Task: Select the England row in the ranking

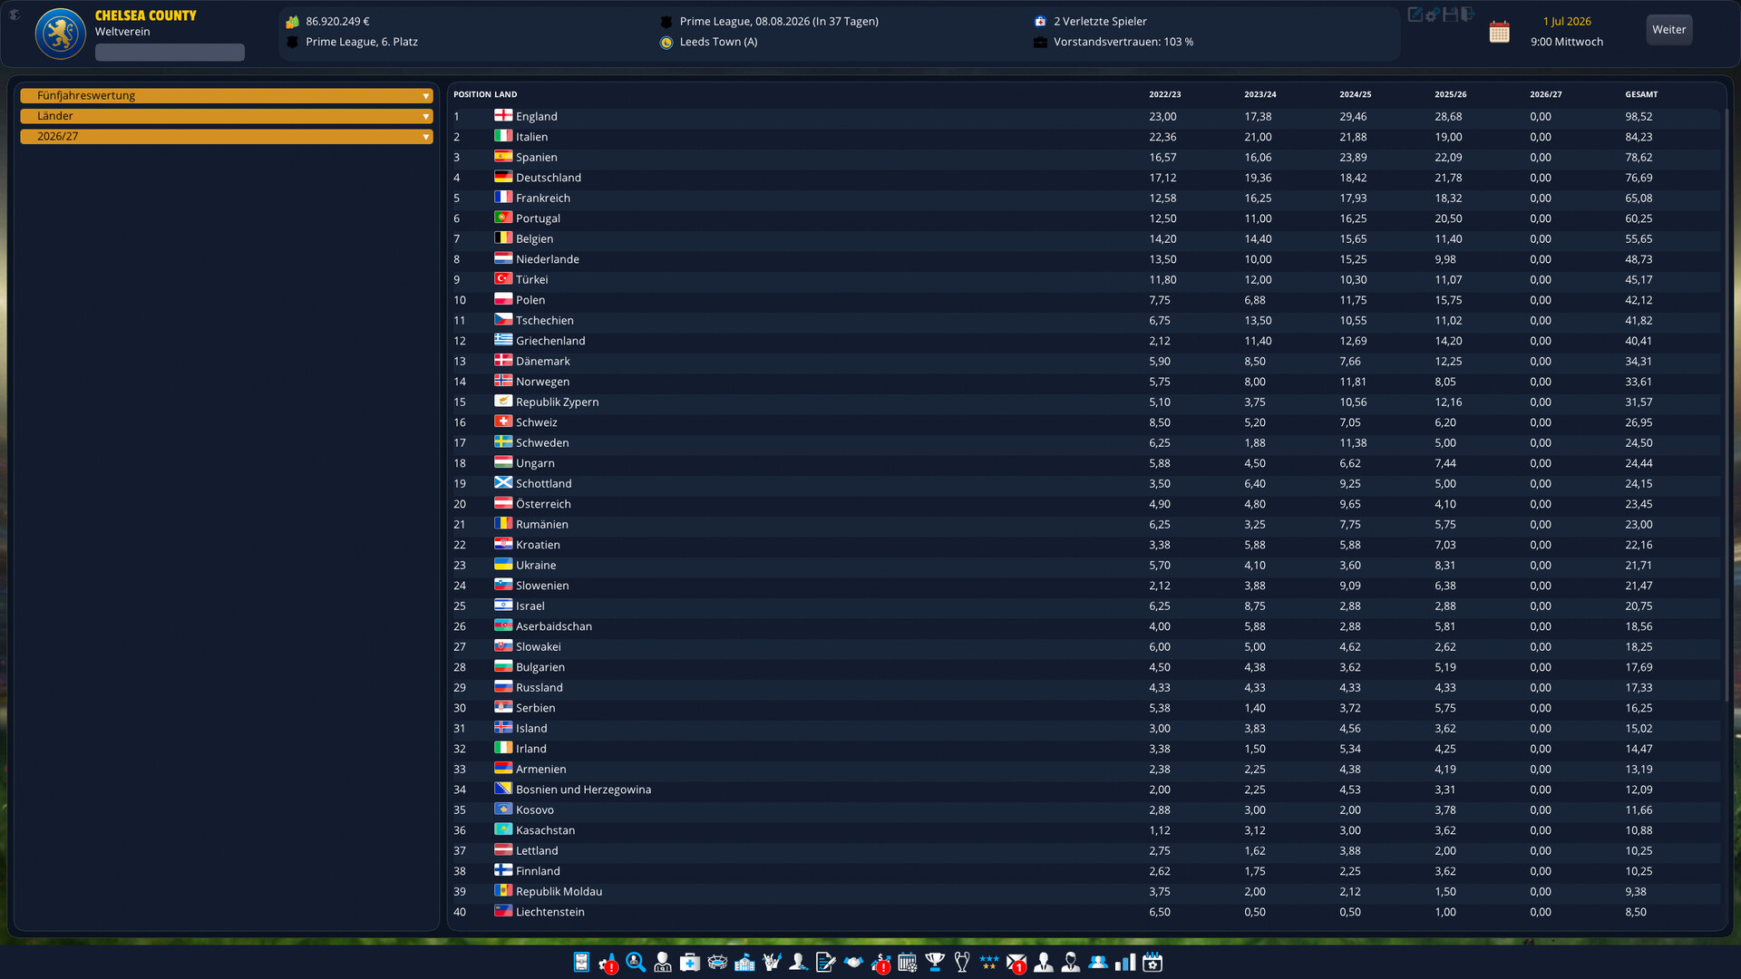Action: click(1085, 116)
